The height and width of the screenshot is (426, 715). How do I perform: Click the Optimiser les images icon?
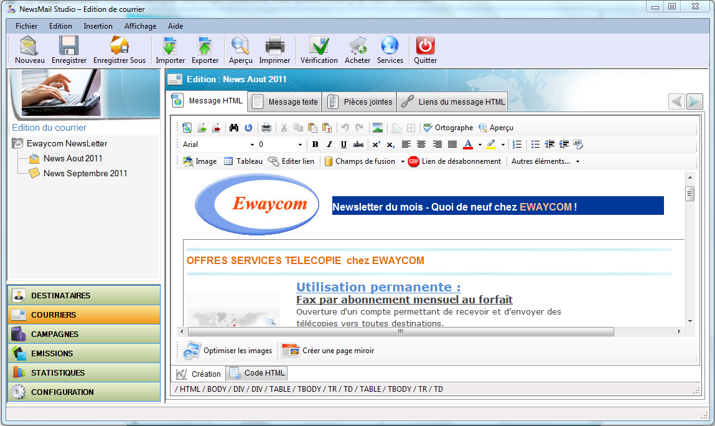[192, 351]
